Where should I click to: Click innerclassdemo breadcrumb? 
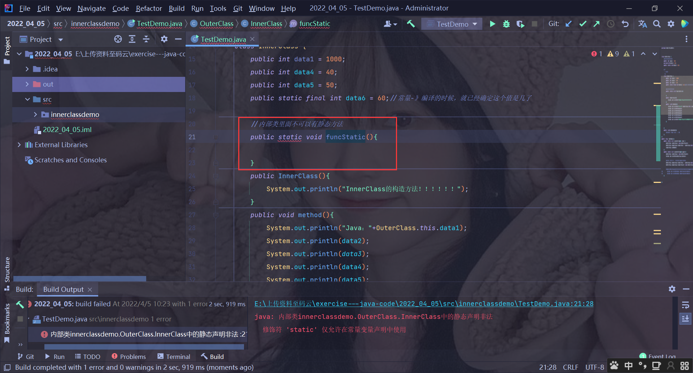click(95, 23)
